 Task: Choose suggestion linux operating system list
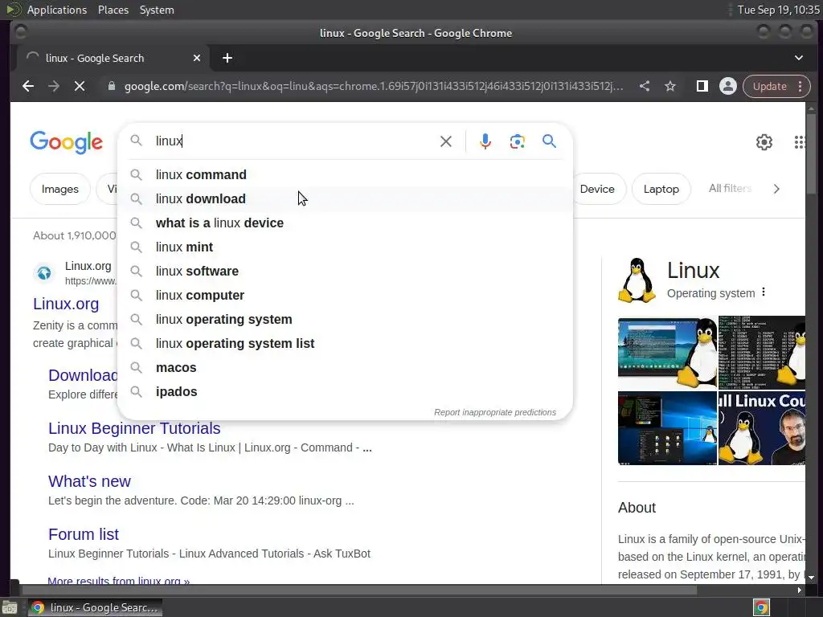click(346, 344)
